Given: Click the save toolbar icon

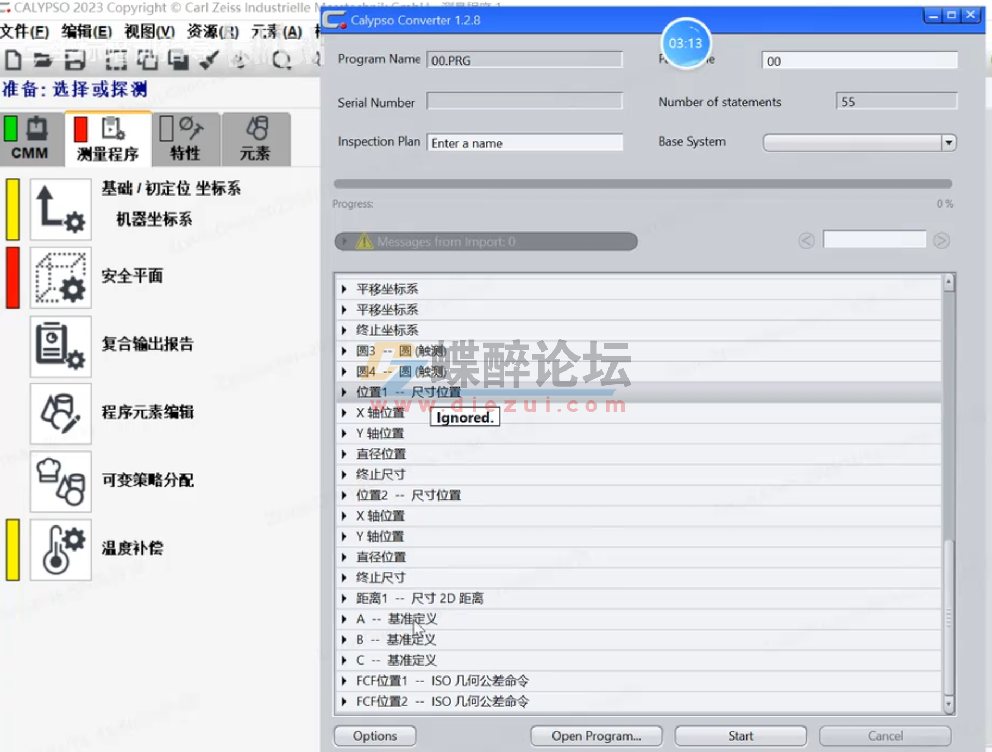Looking at the screenshot, I should [x=76, y=60].
